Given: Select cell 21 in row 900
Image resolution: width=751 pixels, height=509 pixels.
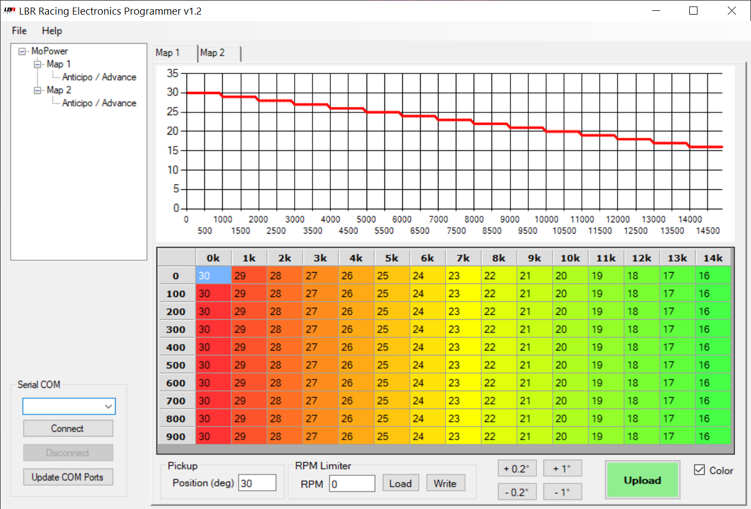Looking at the screenshot, I should pos(535,437).
